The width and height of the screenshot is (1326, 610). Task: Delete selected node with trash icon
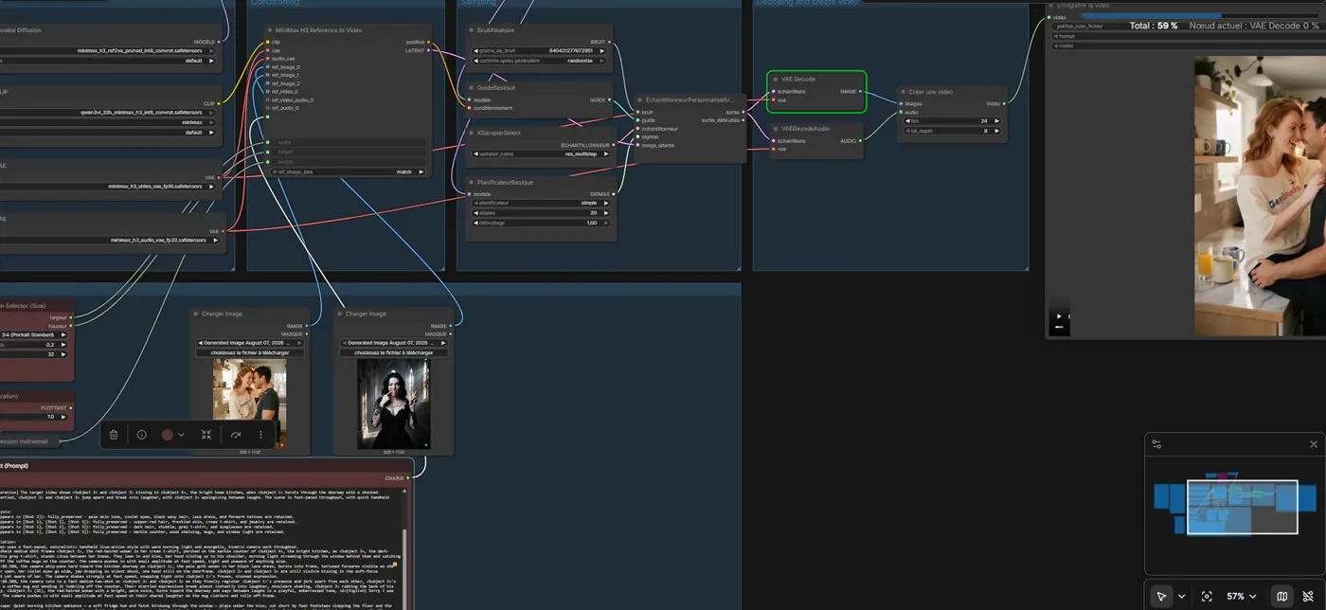pyautogui.click(x=114, y=435)
